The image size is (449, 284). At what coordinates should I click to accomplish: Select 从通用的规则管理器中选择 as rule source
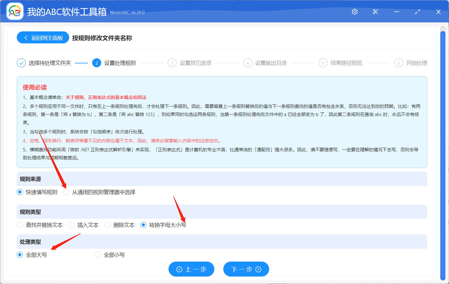pyautogui.click(x=66, y=192)
